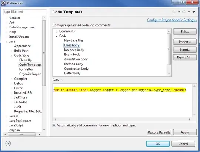The height and width of the screenshot is (152, 200).
Task: Select Editor under Java
Action: tap(18, 88)
